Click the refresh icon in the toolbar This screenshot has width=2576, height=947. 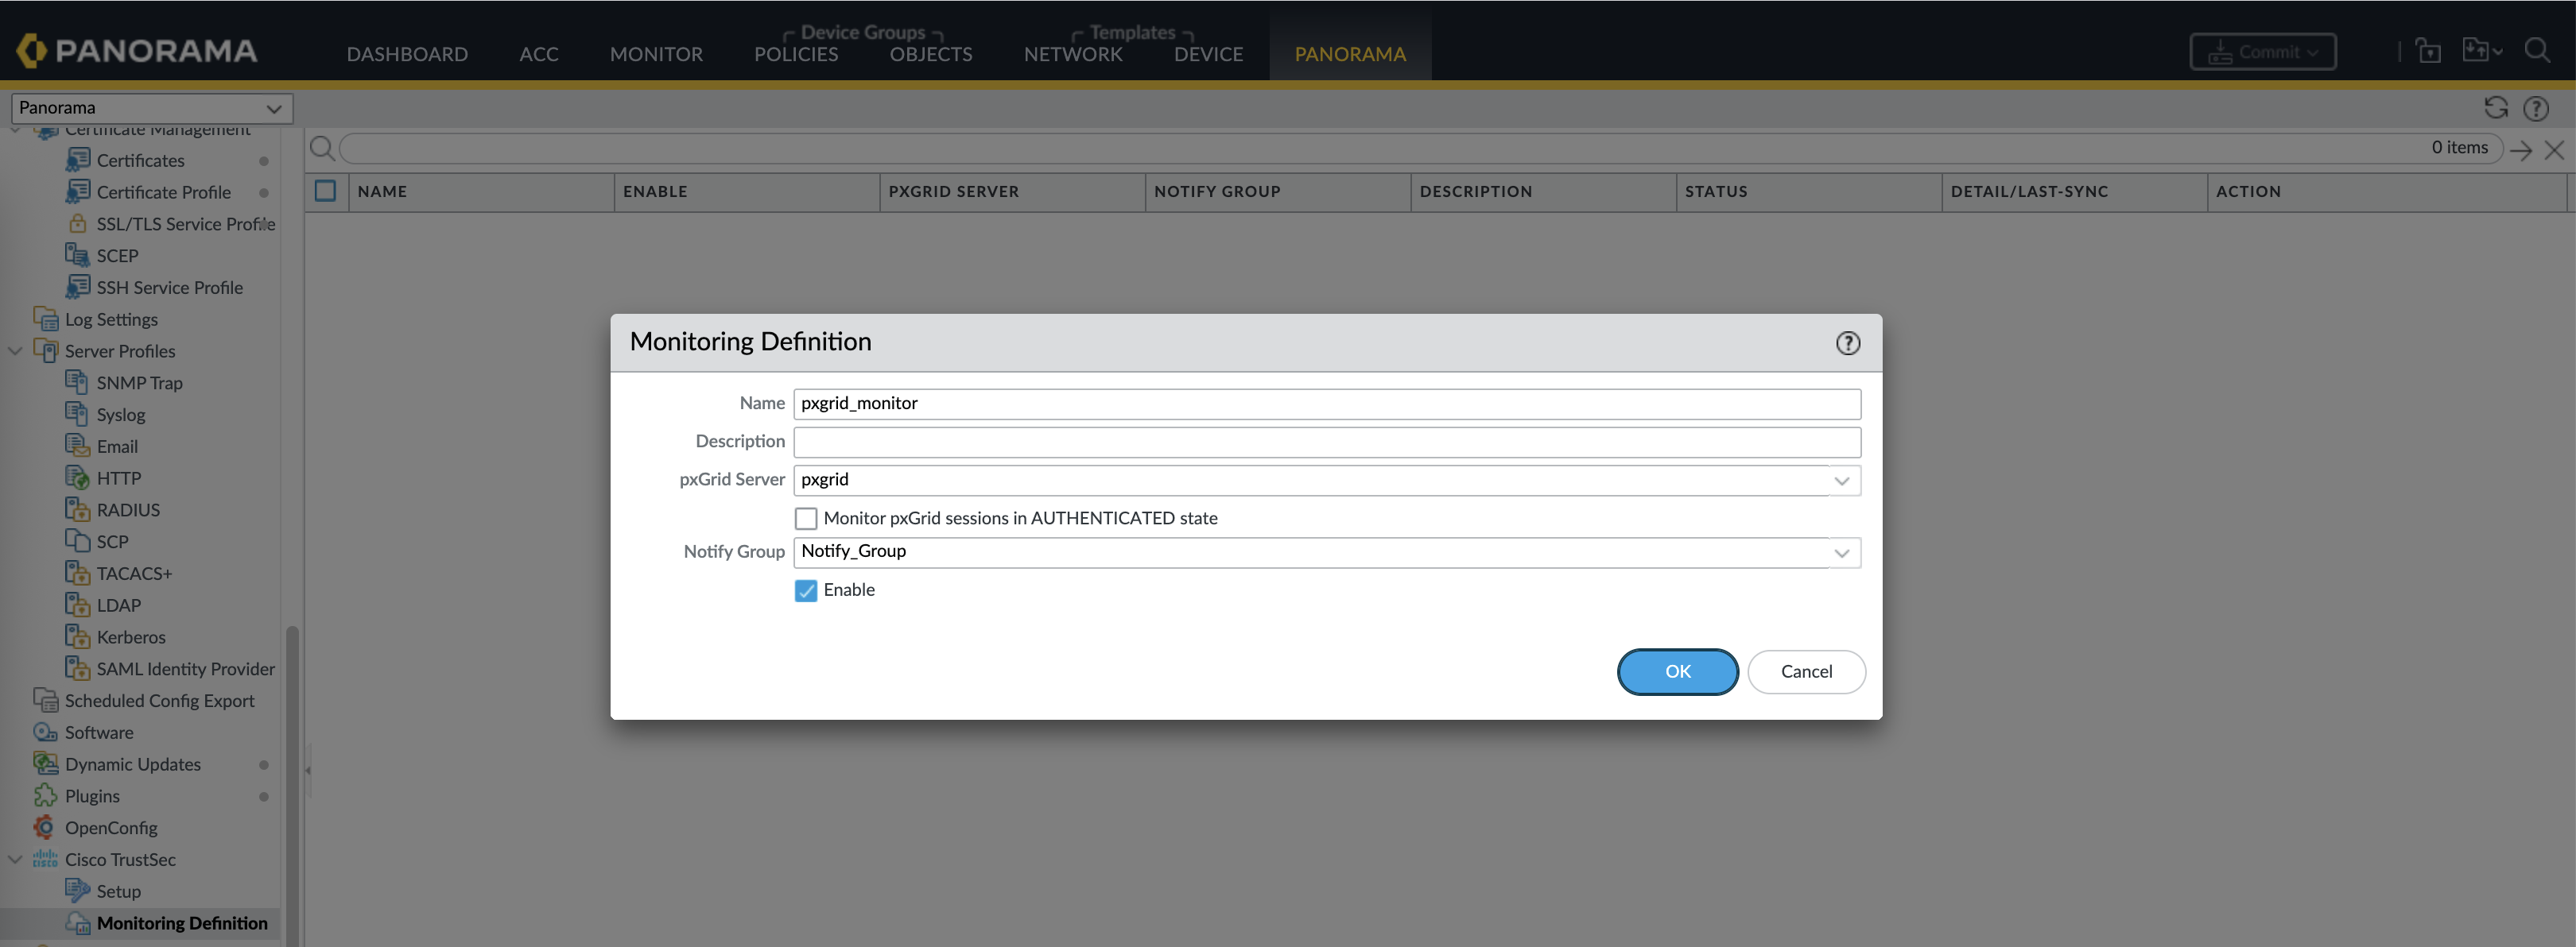[2496, 108]
